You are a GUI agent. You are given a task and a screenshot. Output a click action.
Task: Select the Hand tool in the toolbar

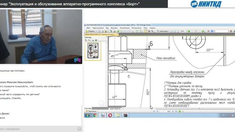click(146, 31)
